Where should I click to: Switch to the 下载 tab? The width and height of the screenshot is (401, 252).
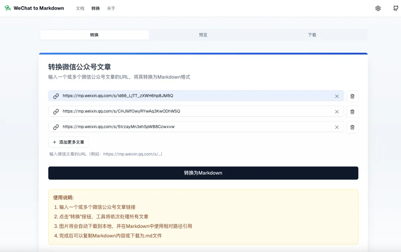coord(312,35)
